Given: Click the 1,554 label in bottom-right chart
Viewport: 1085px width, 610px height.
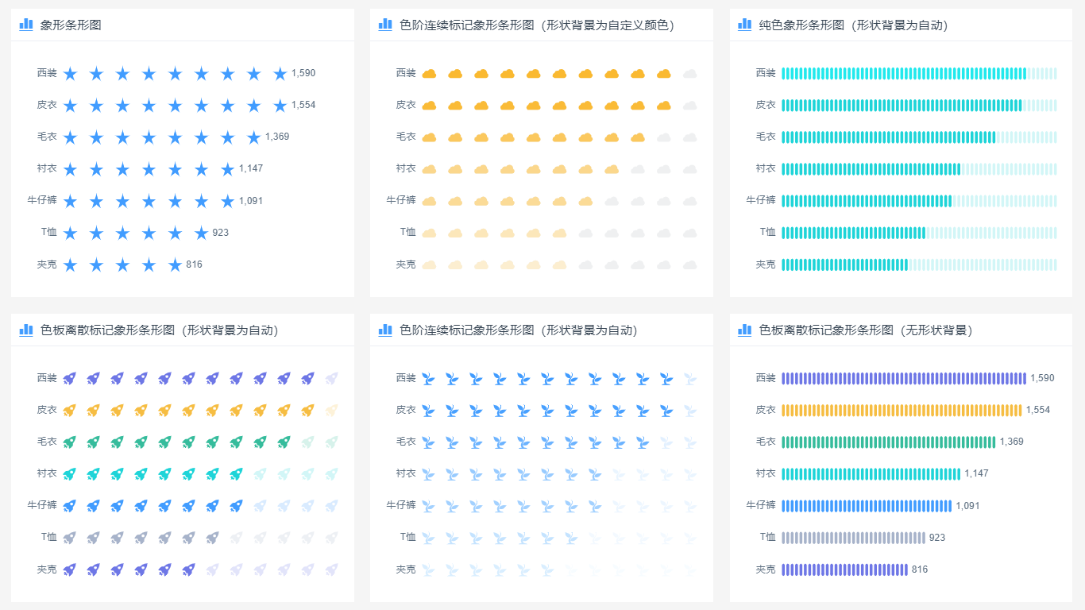Looking at the screenshot, I should coord(1038,410).
